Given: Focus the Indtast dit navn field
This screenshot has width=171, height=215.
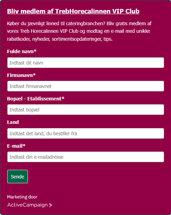Looking at the screenshot, I should [85, 63].
